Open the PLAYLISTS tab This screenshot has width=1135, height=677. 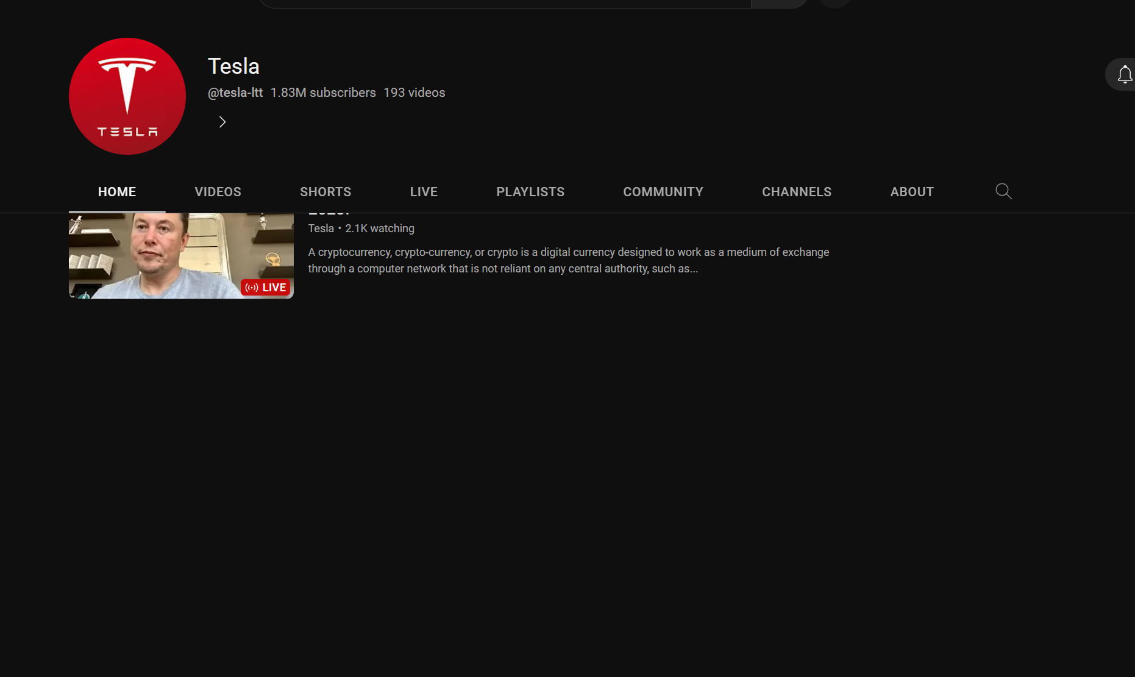[x=530, y=192]
